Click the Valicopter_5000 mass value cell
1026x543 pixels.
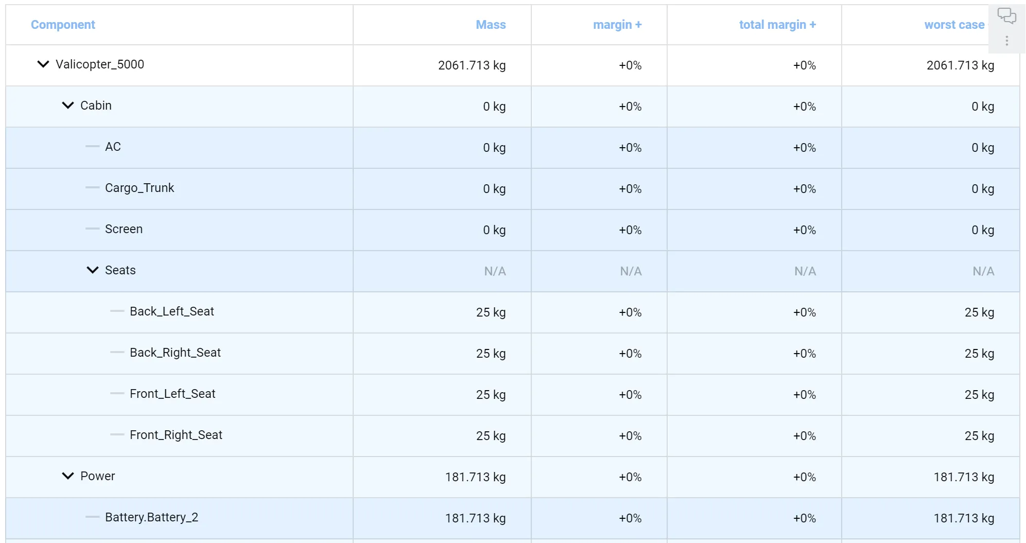[x=472, y=65]
